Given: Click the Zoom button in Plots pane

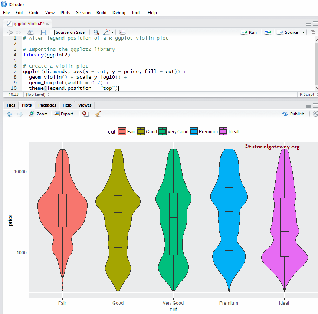Looking at the screenshot, I should coord(38,114).
